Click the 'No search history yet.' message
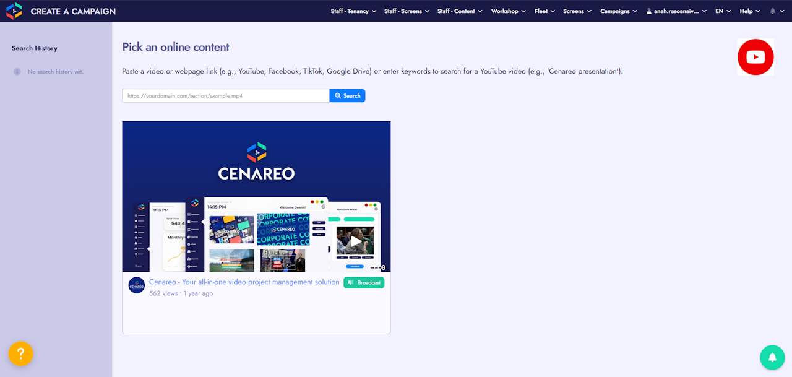This screenshot has width=792, height=377. tap(56, 72)
